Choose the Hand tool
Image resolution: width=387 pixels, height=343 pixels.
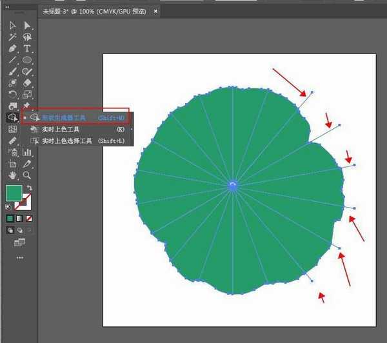pos(12,175)
